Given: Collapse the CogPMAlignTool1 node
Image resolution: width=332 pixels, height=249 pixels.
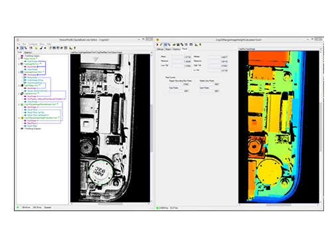Looking at the screenshot, I should pyautogui.click(x=19, y=86).
